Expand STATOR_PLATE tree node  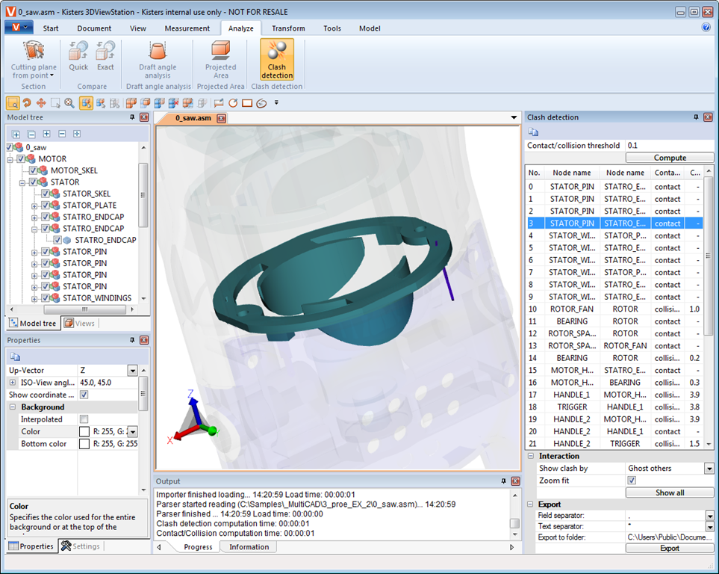[x=34, y=206]
